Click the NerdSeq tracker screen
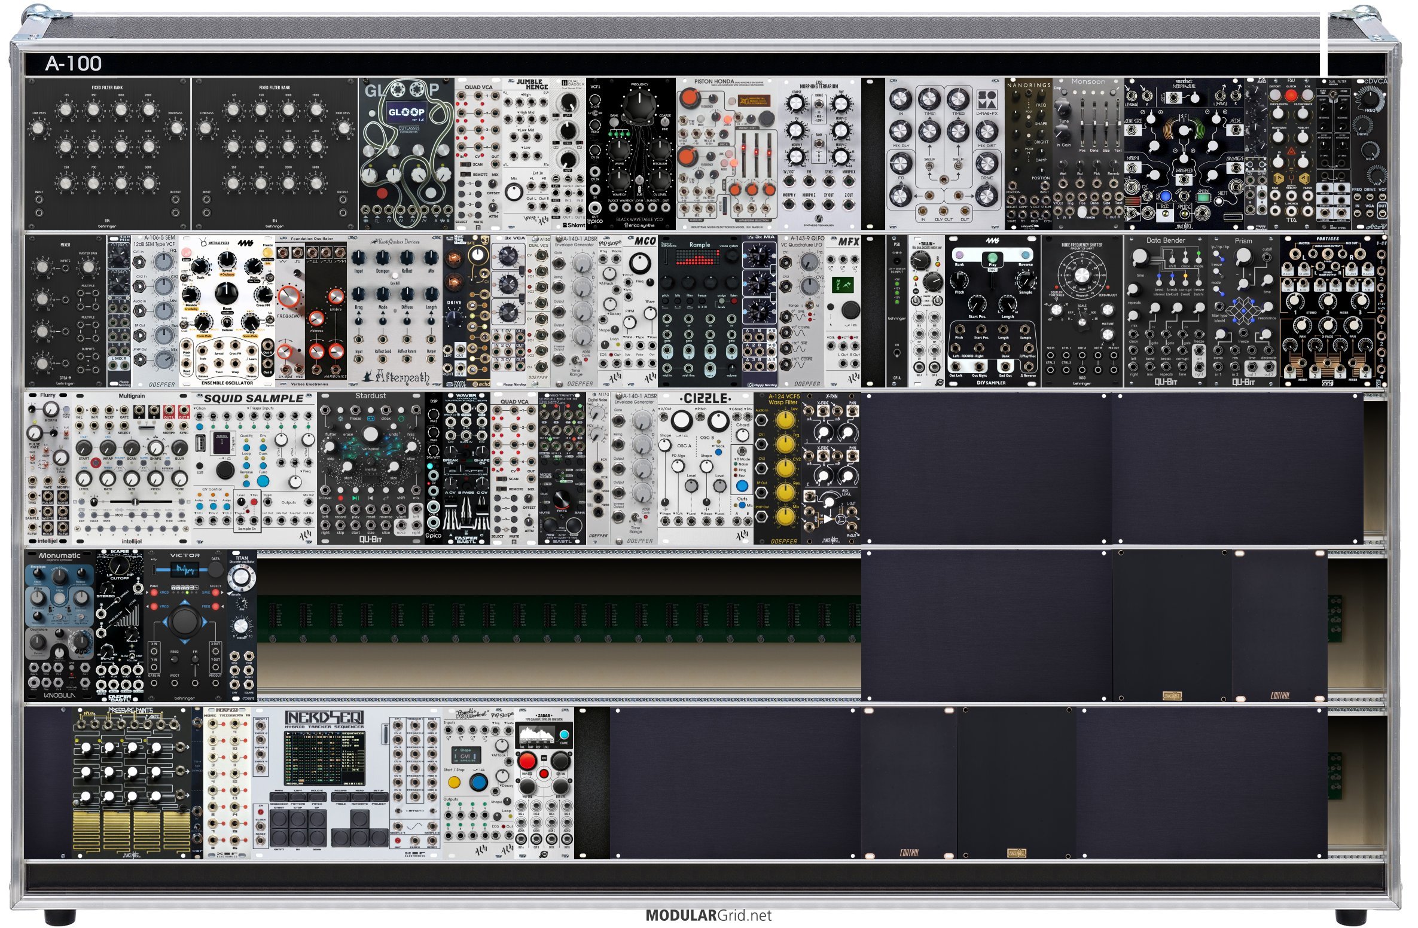The width and height of the screenshot is (1418, 928). point(325,759)
